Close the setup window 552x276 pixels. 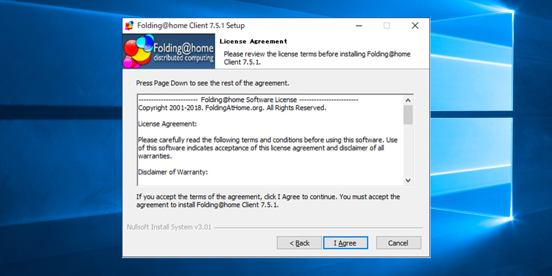tap(415, 26)
